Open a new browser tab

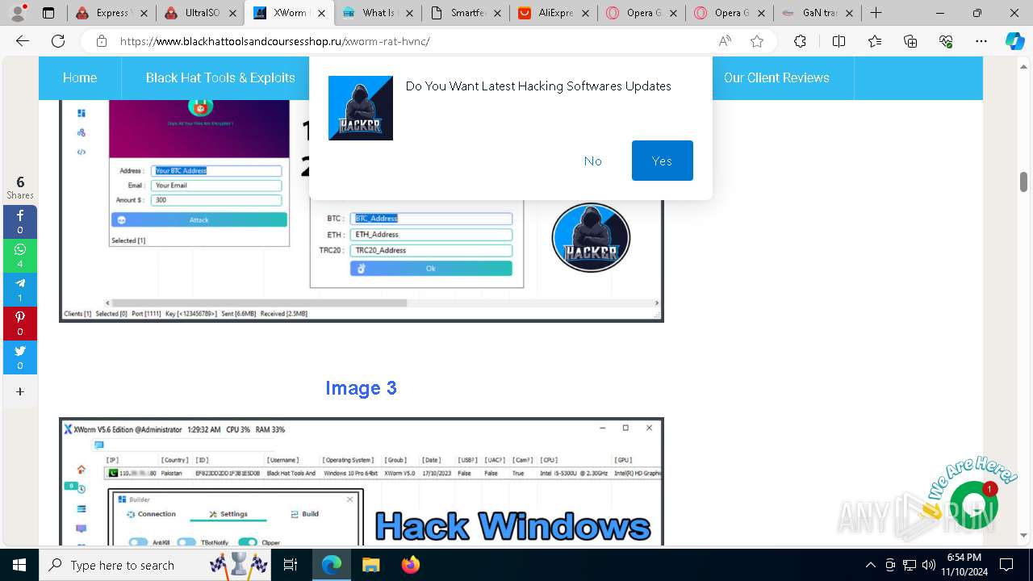click(876, 13)
